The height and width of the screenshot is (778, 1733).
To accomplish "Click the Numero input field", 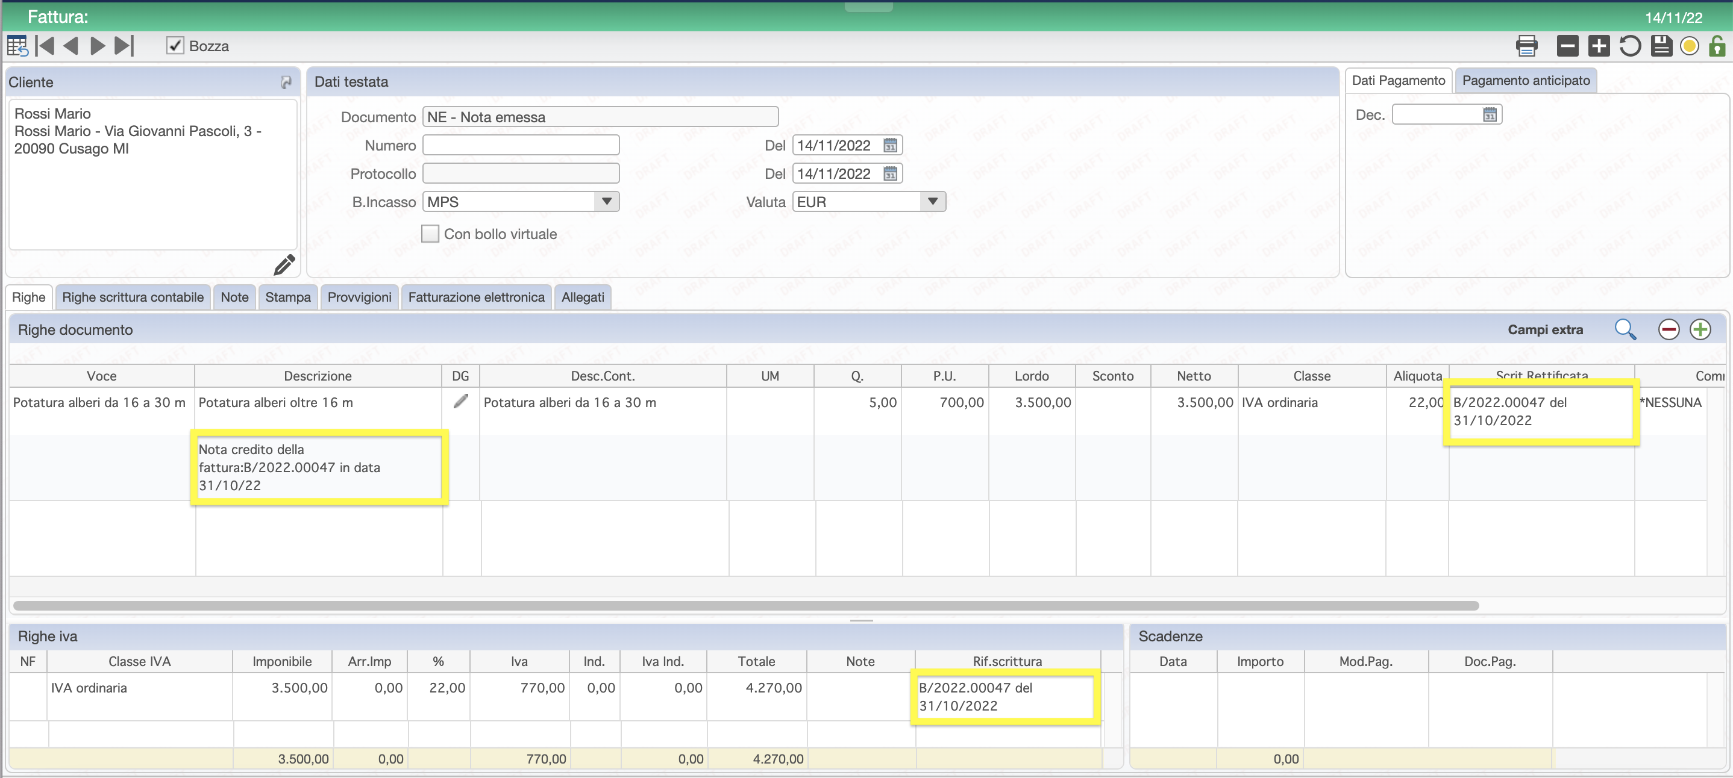I will [x=521, y=145].
